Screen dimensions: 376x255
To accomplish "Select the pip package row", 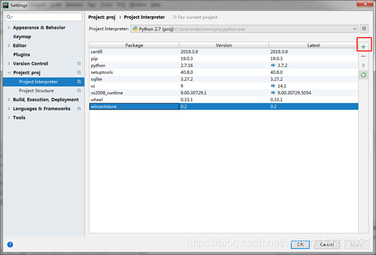I will click(x=224, y=58).
